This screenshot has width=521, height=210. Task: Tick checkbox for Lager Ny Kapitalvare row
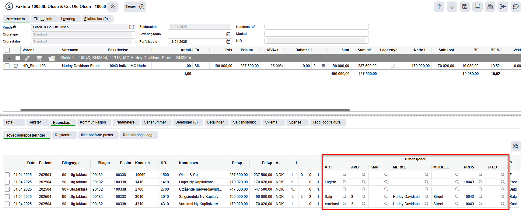7,182
